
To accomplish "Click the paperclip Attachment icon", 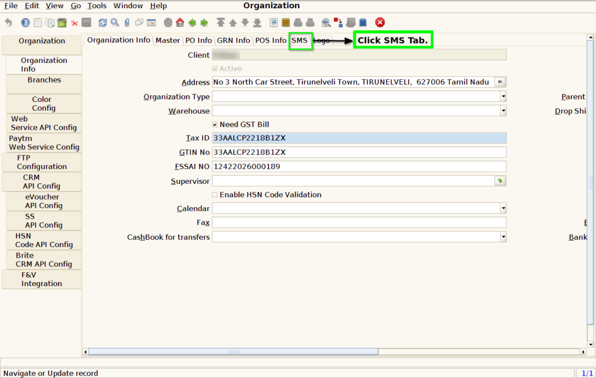I will (127, 23).
